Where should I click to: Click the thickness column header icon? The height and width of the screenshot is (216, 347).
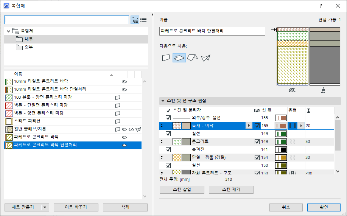click(x=308, y=110)
